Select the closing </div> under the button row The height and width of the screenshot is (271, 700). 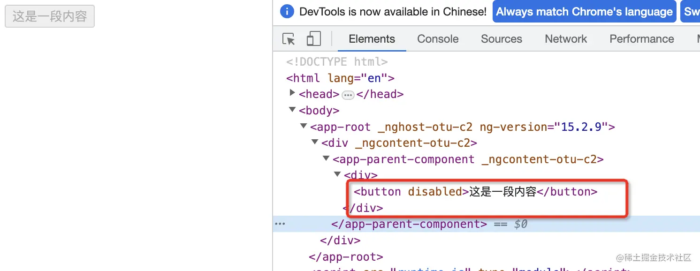pos(363,208)
